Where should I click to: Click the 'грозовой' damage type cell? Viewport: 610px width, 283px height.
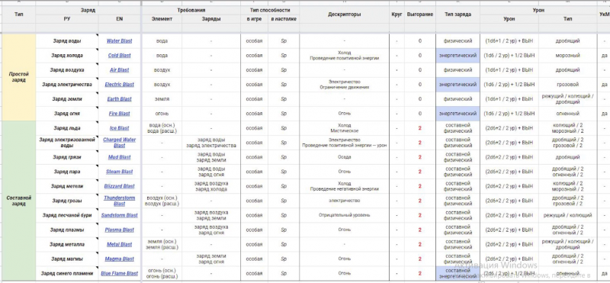point(567,85)
